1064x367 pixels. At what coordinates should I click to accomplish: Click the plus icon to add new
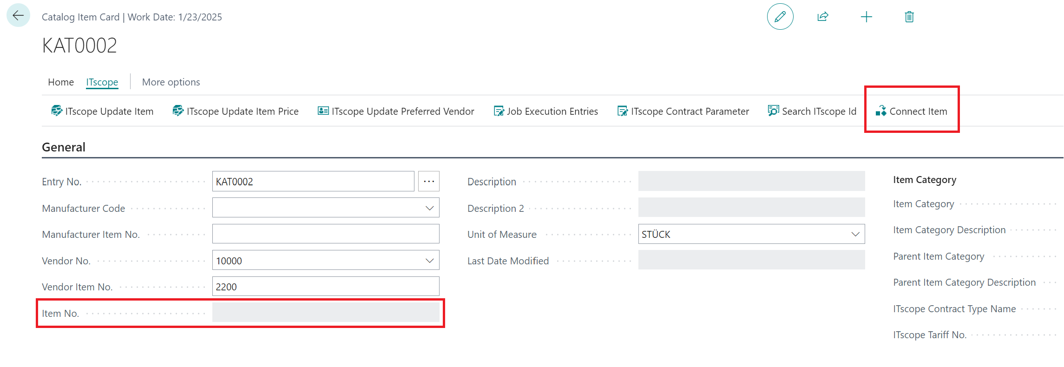pos(866,17)
